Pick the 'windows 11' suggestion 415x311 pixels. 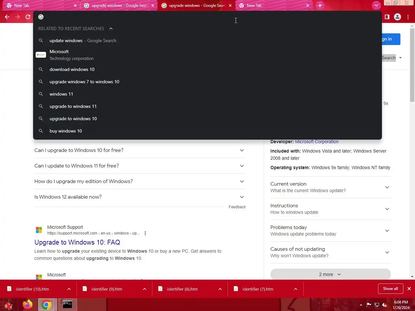point(207,94)
